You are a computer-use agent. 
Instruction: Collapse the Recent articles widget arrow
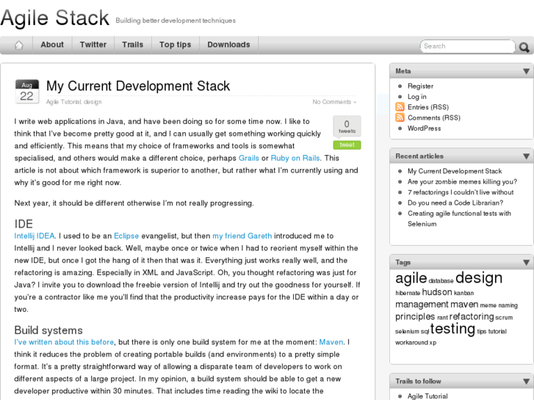point(526,156)
